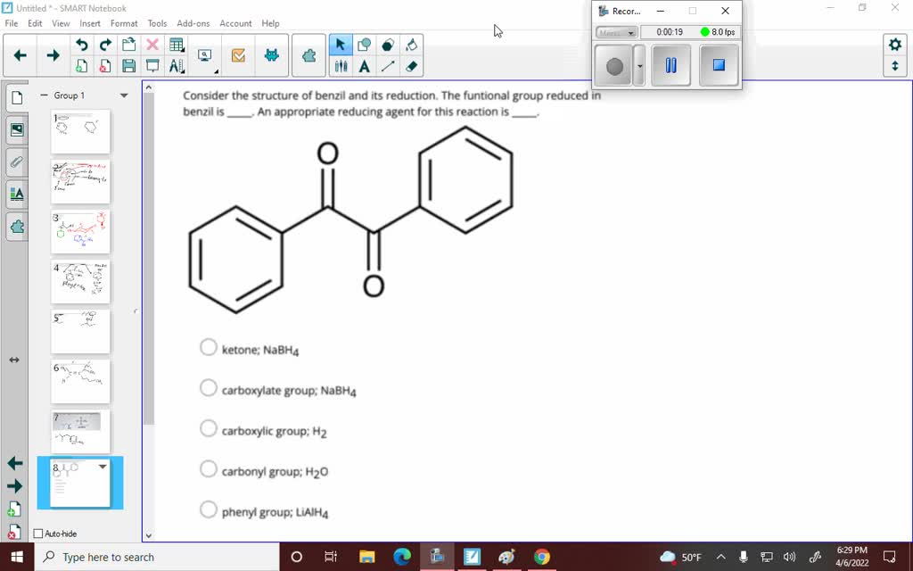Pause the screen recording
913x571 pixels.
pyautogui.click(x=670, y=64)
